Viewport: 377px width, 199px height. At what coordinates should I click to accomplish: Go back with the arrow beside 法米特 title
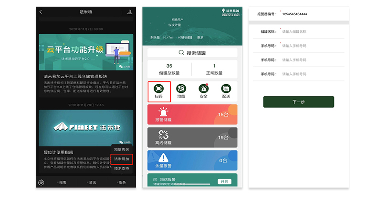point(41,12)
